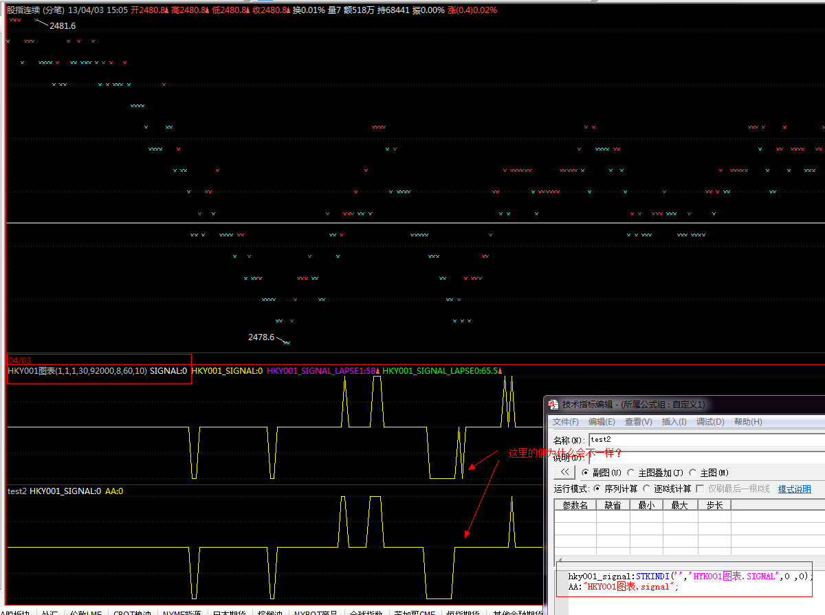This screenshot has width=825, height=615.
Task: Select the 主图叠加 radio option
Action: tap(631, 473)
